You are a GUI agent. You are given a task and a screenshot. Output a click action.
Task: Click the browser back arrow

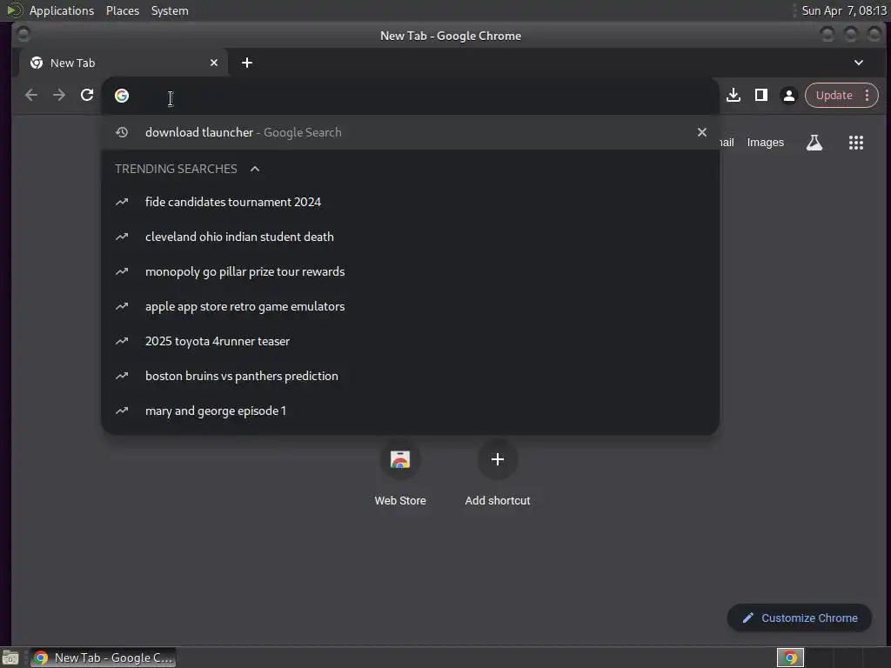(x=31, y=95)
